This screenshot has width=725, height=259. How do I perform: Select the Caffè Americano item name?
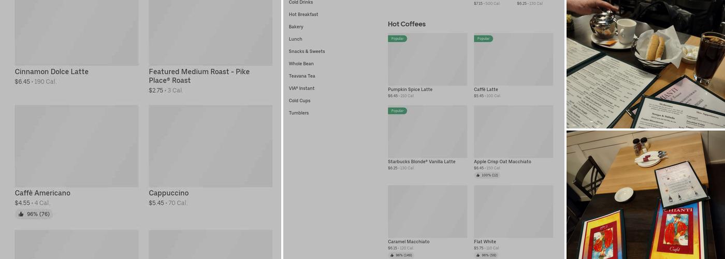click(x=42, y=193)
